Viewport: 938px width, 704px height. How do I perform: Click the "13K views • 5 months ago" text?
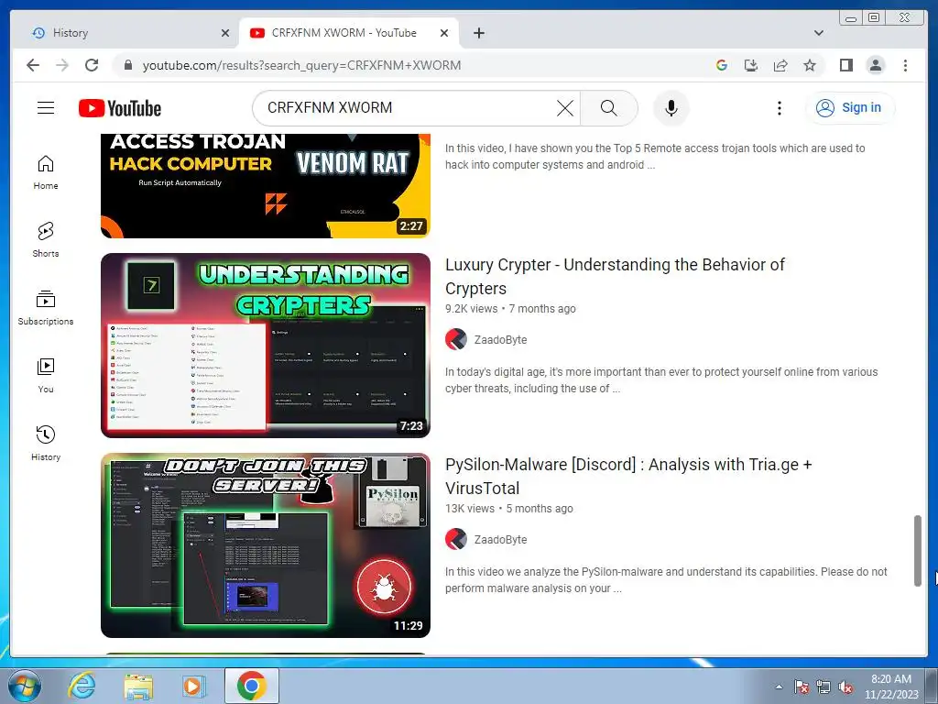click(x=509, y=509)
